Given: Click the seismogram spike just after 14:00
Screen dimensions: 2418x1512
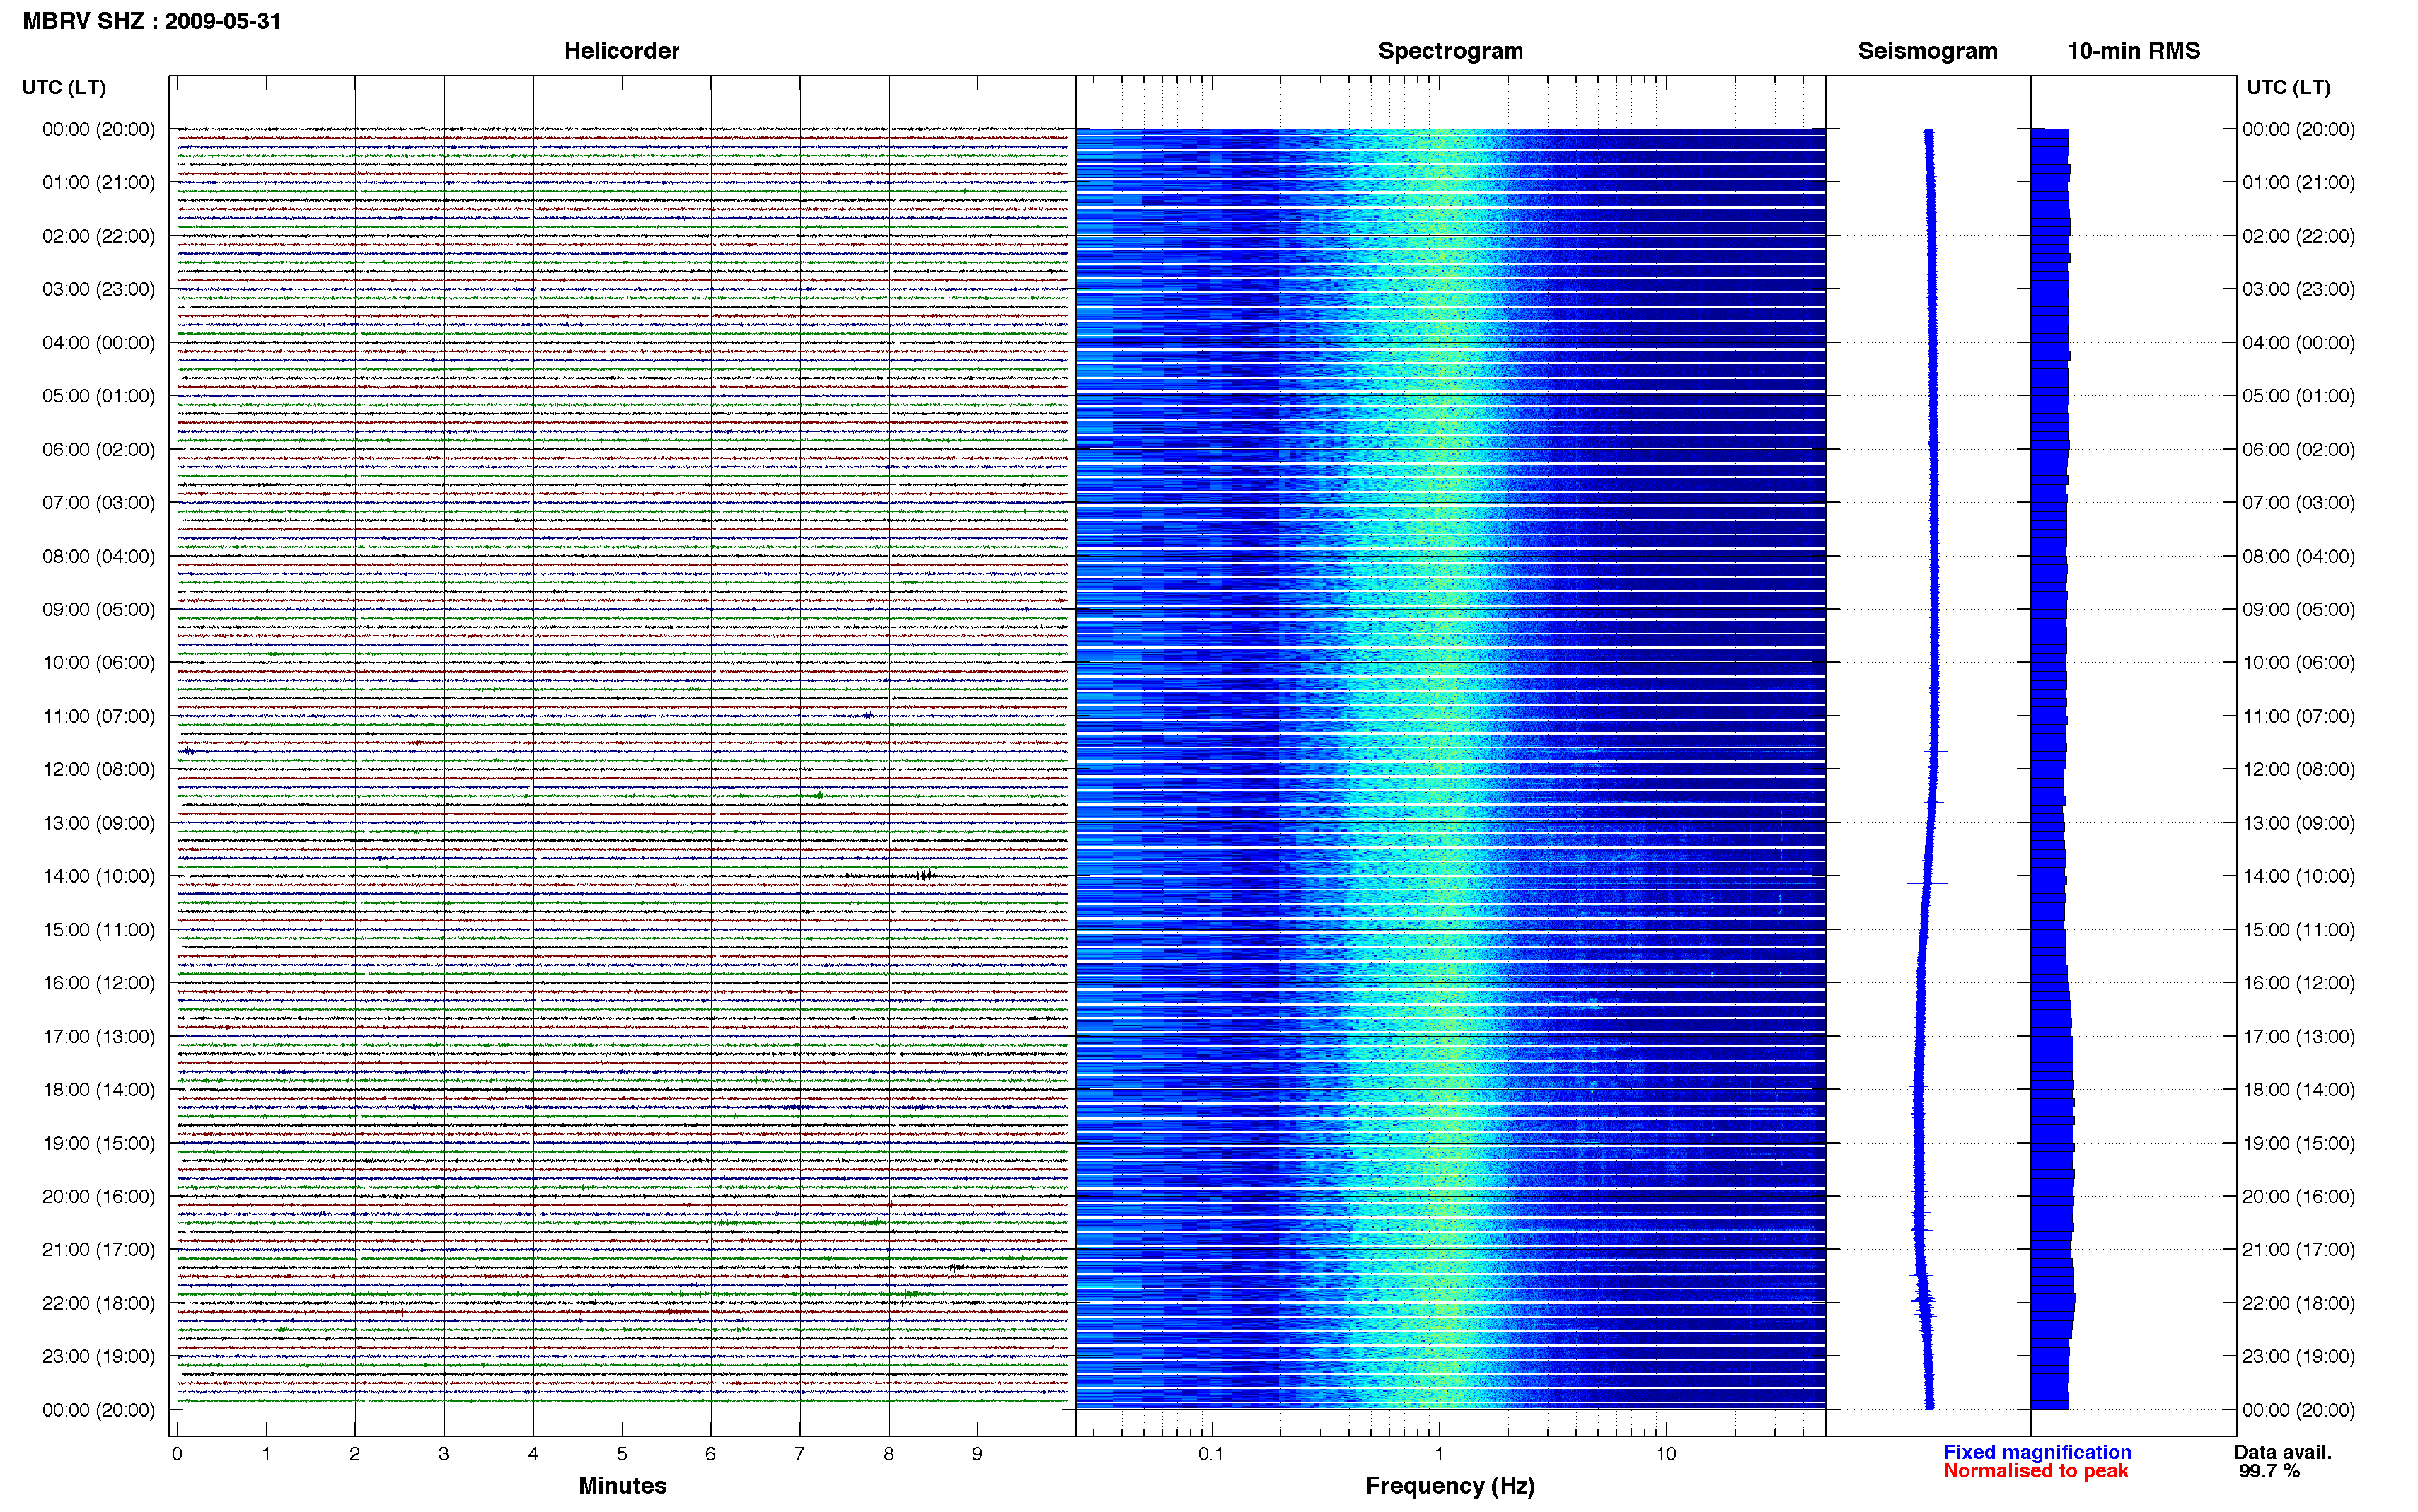Looking at the screenshot, I should (1927, 883).
